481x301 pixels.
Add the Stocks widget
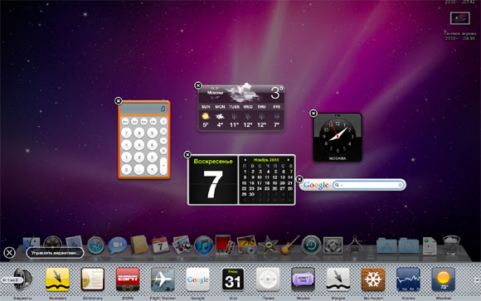click(408, 279)
